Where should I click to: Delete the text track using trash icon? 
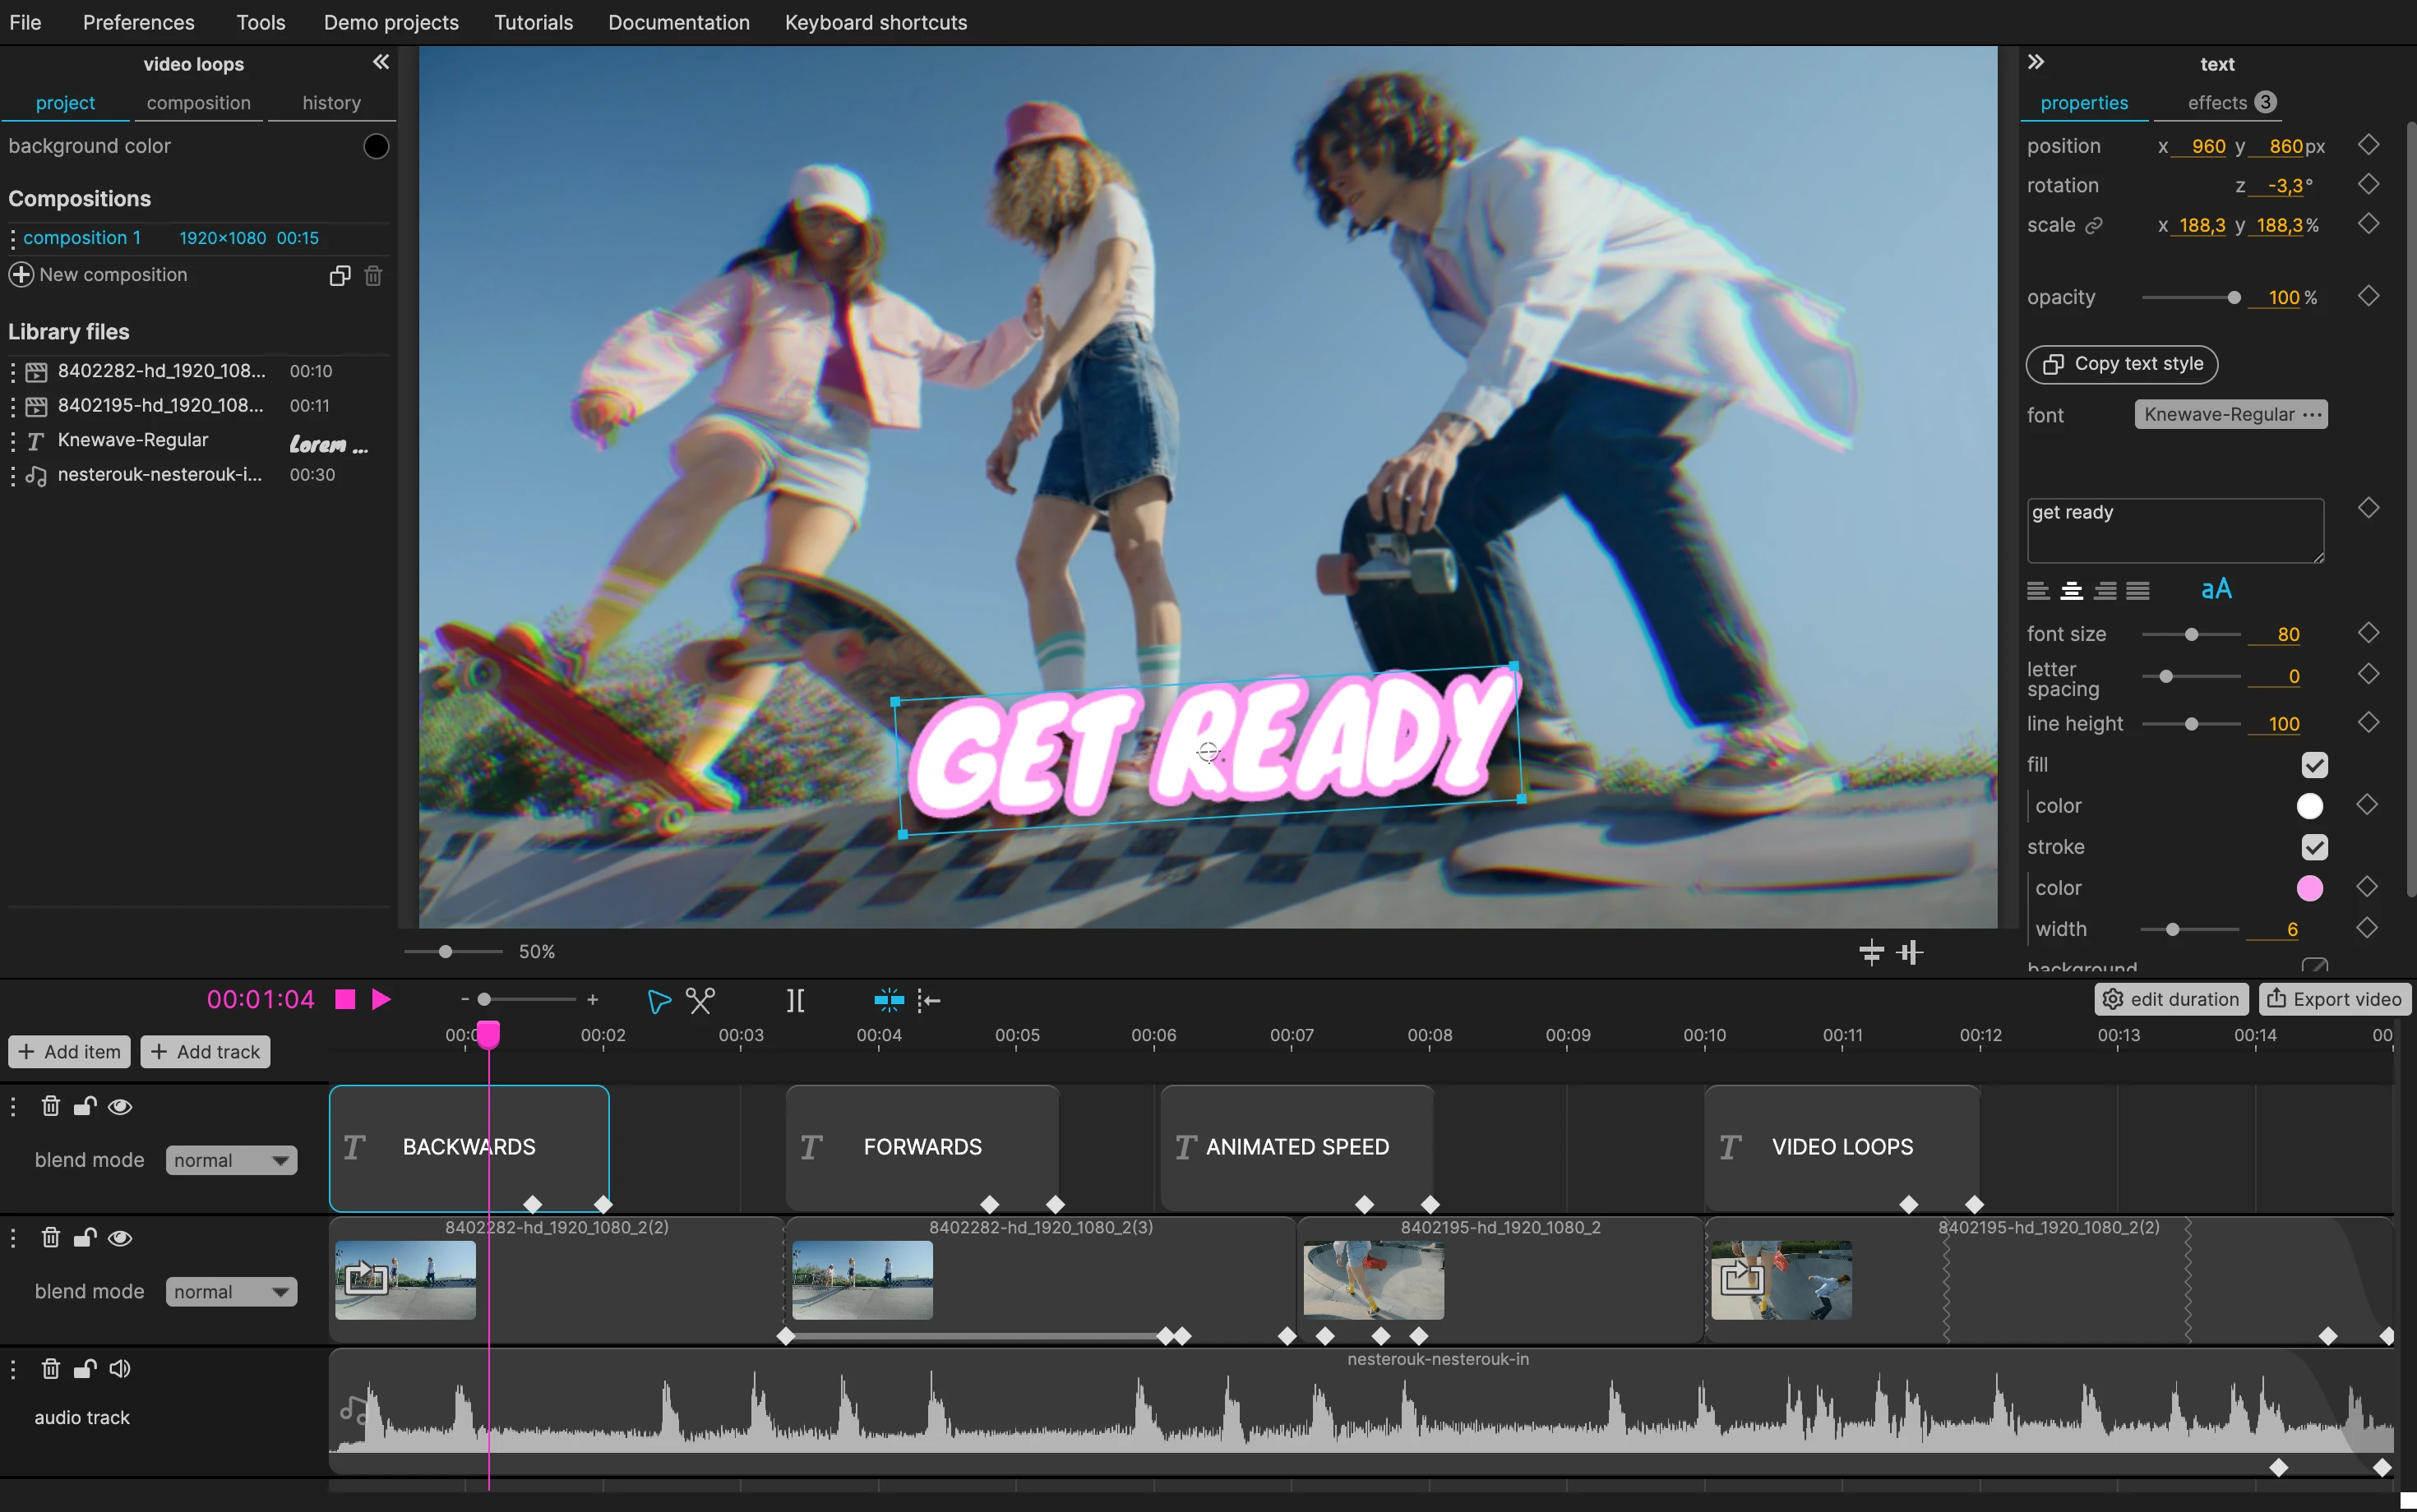pyautogui.click(x=51, y=1106)
